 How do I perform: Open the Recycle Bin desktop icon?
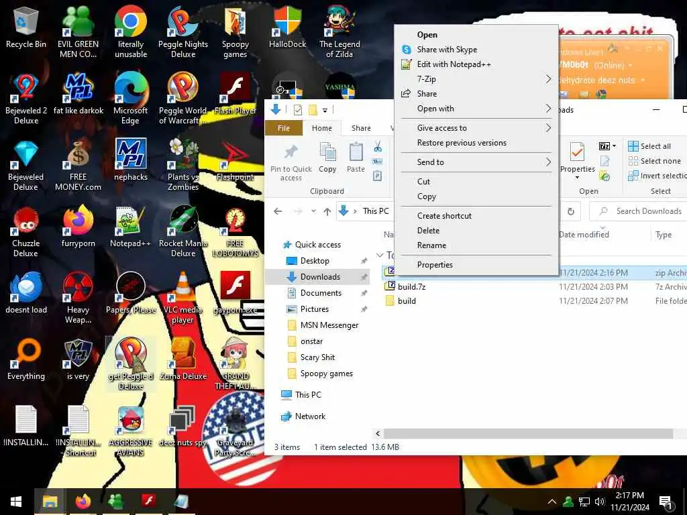point(26,27)
